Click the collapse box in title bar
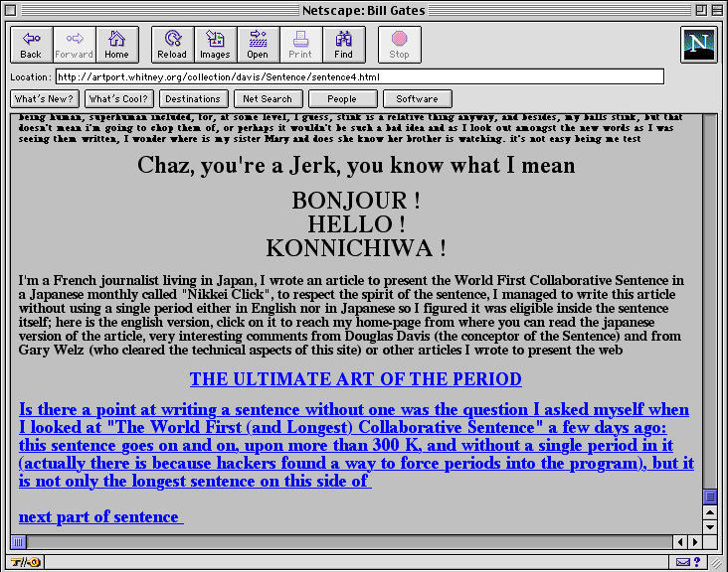 [717, 10]
